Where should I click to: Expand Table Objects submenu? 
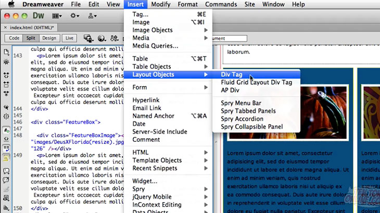[x=168, y=66]
